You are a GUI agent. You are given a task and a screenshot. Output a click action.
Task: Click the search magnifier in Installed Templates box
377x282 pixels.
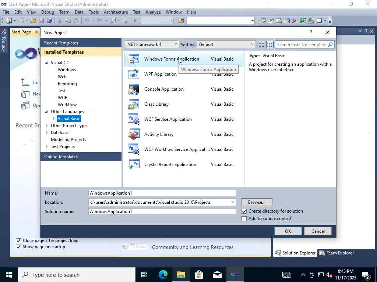point(331,44)
